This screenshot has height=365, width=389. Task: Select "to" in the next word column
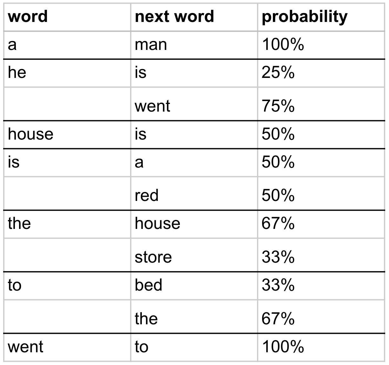point(141,346)
